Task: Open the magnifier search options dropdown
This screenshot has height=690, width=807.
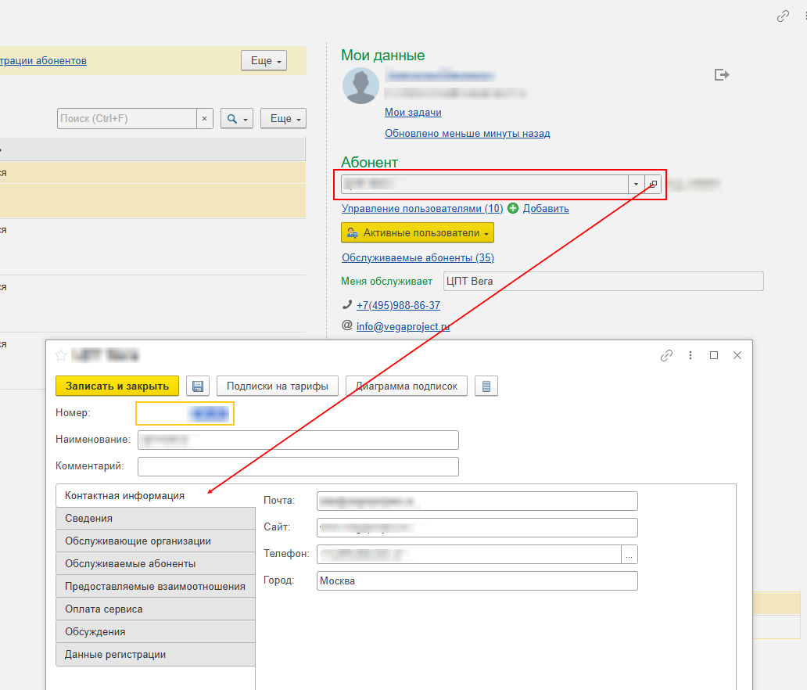Action: click(237, 118)
